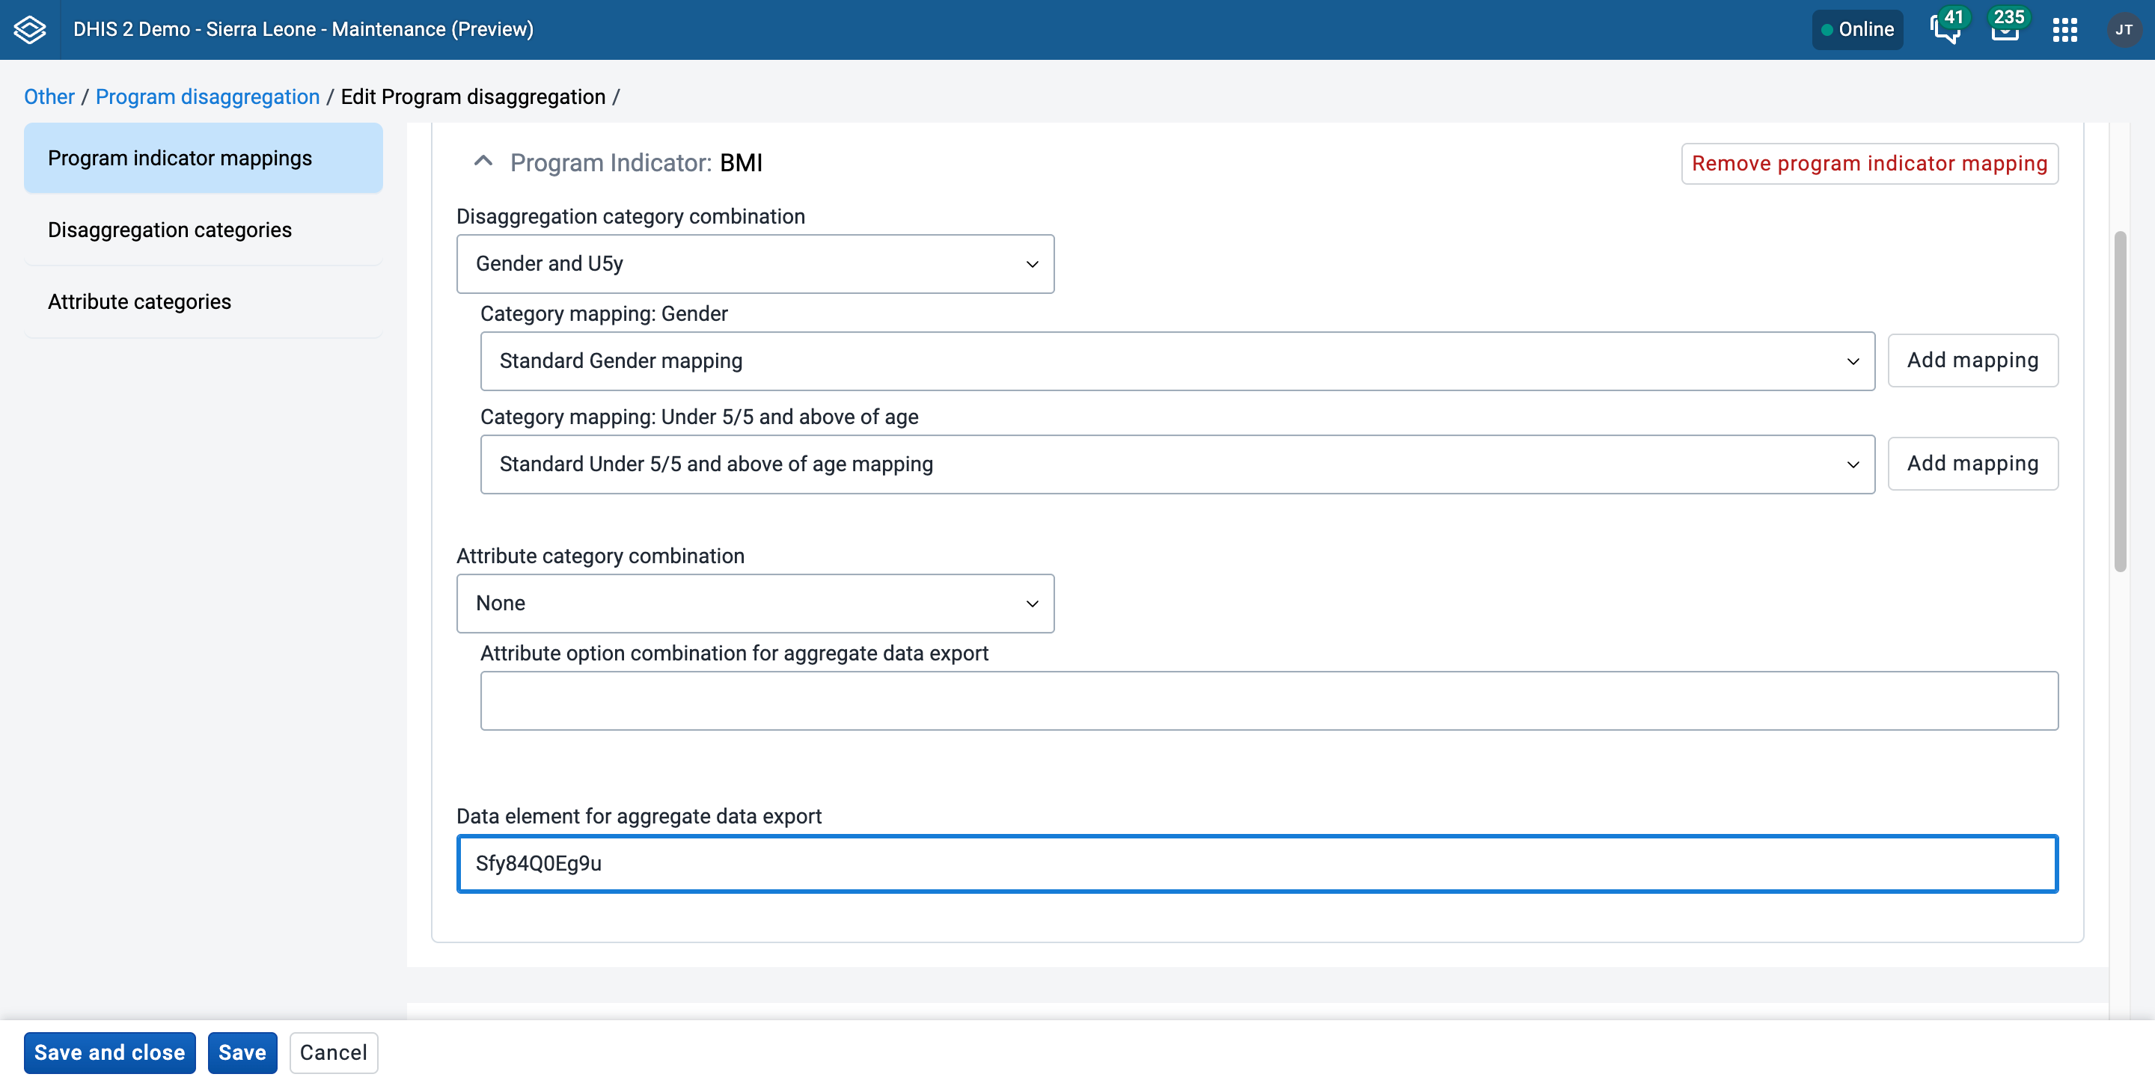This screenshot has height=1086, width=2155.
Task: Open the Attribute category combination None dropdown
Action: 754,603
